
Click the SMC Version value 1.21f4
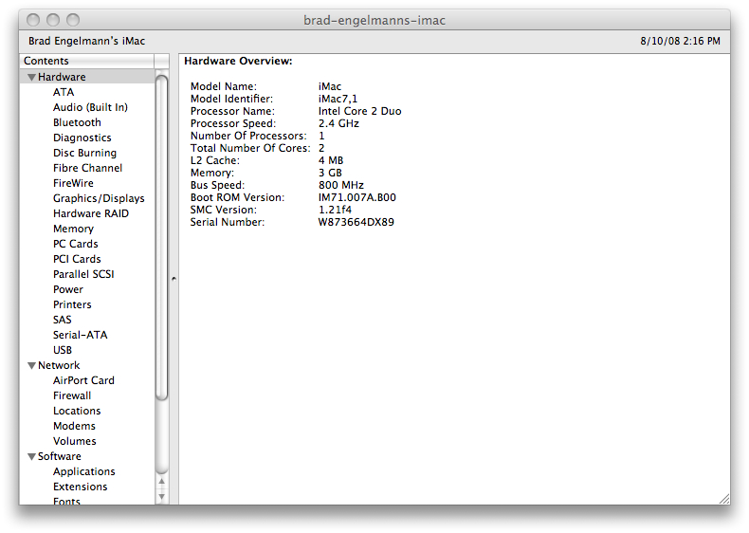335,210
